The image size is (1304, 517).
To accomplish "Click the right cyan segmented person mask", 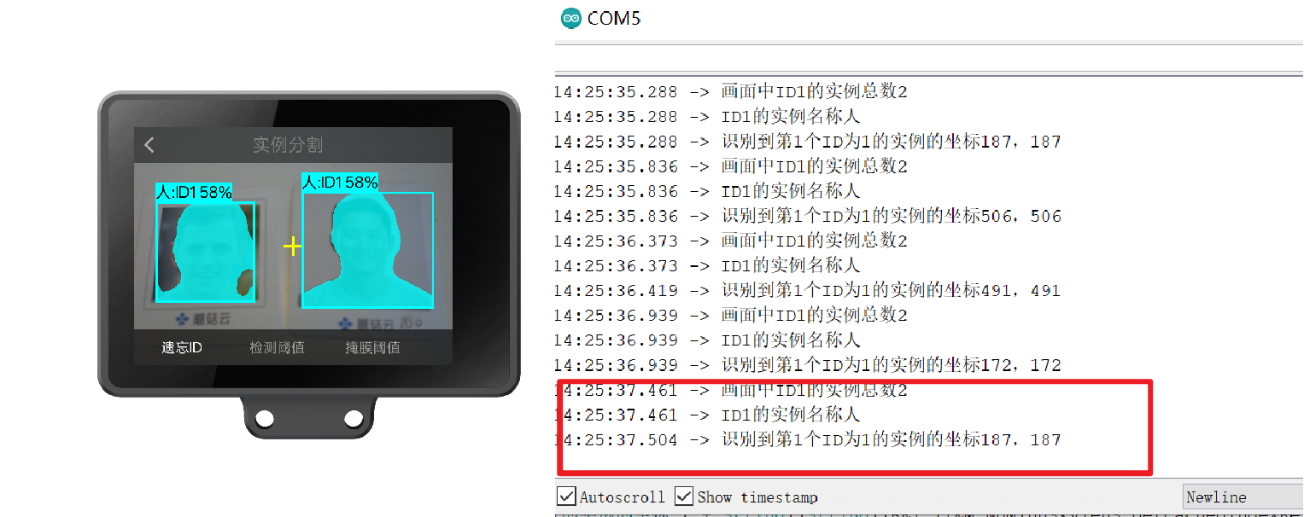I will pos(367,253).
